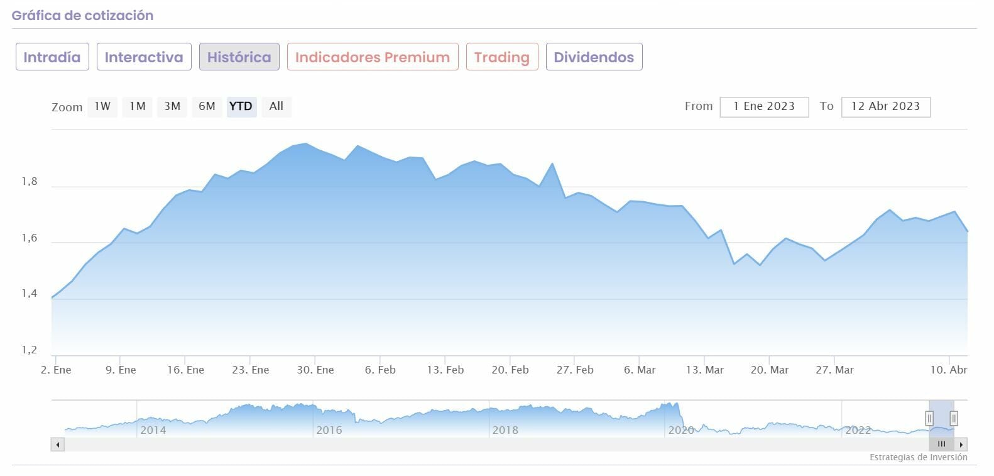The width and height of the screenshot is (994, 476).
Task: Show All historical data range
Action: [x=276, y=106]
